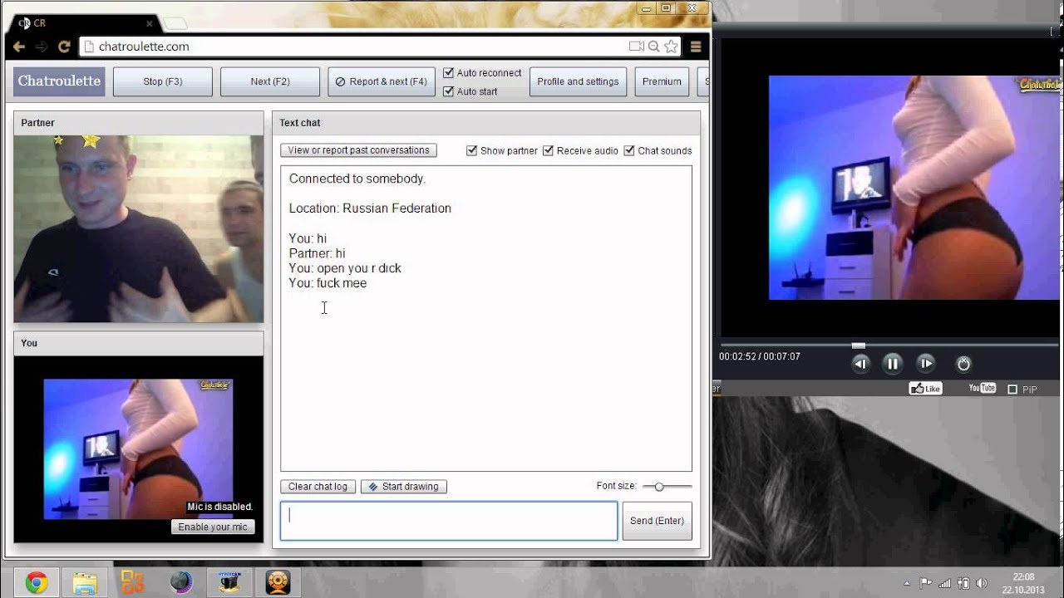Open the Chrome menu hamburger icon
The image size is (1064, 598).
[697, 47]
